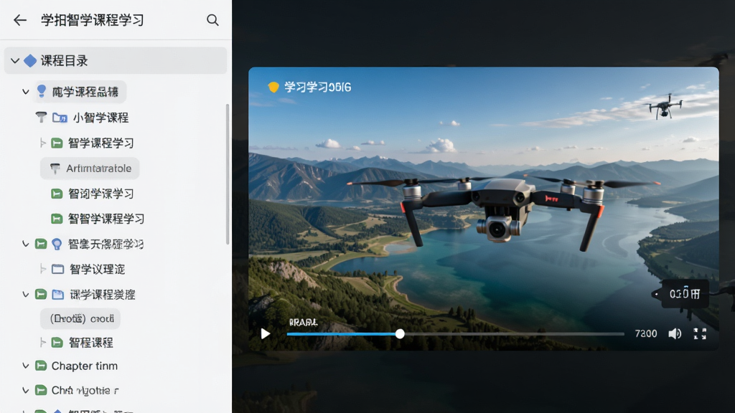Open search with the magnifier icon
The width and height of the screenshot is (735, 413).
pyautogui.click(x=212, y=20)
